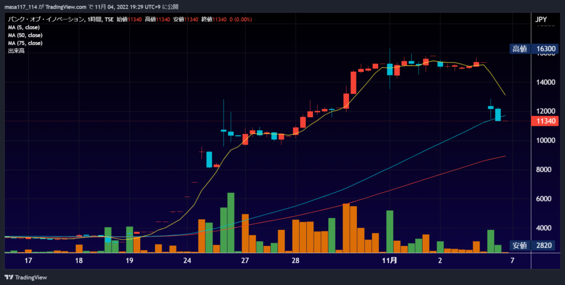The width and height of the screenshot is (565, 285).
Task: Click the MA (50, close) indicator label
Action: pyautogui.click(x=25, y=35)
